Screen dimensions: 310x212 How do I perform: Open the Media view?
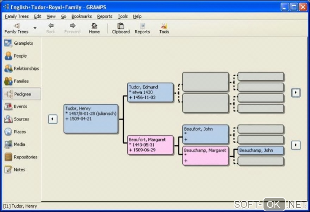click(15, 144)
